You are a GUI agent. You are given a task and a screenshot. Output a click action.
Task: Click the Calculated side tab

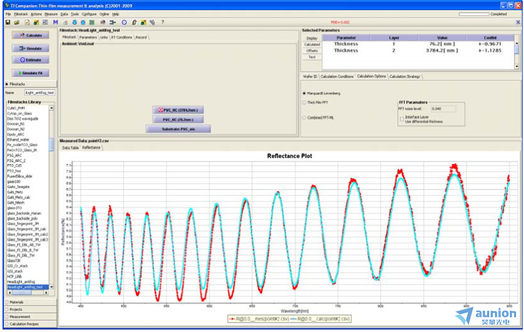(x=312, y=45)
